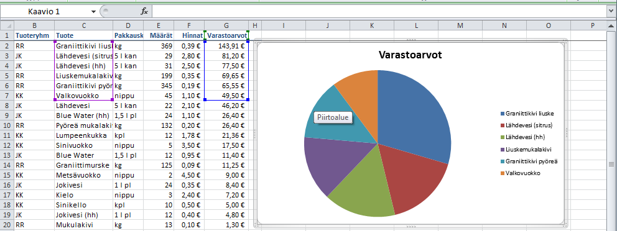This screenshot has height=231, width=617.
Task: Select column C header
Action: (84, 25)
